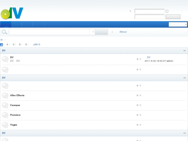Open the Canopus forum
Screen dimensions: 188x141
(15, 105)
